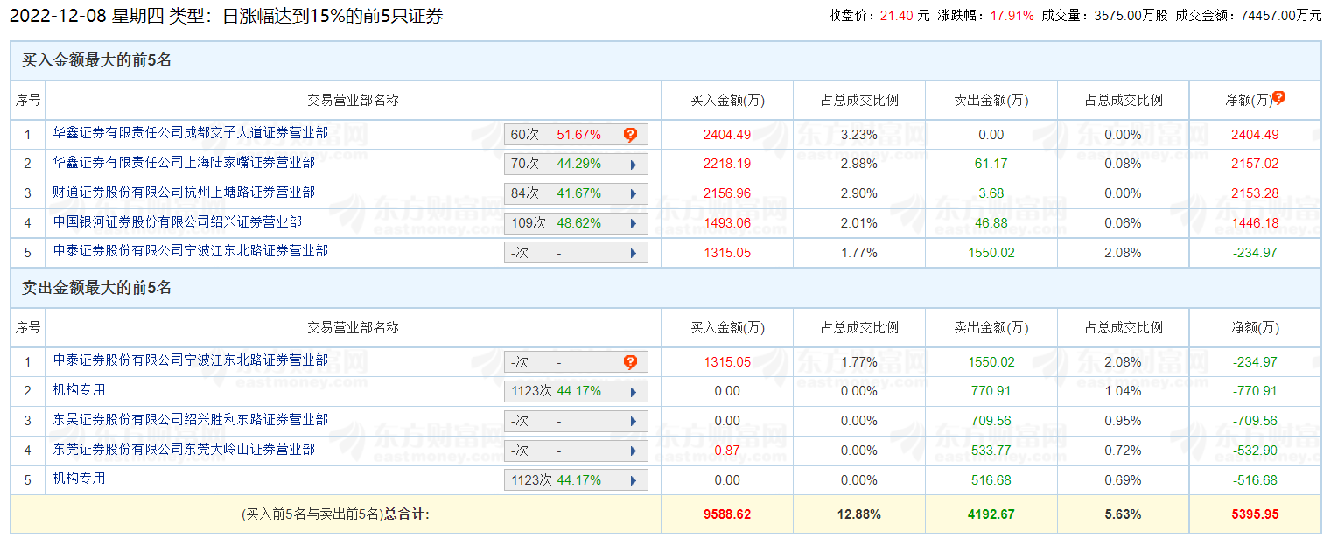Open the 东莞证券东莞大岭山证券营业部 link
Screen dimensions: 1331x539
point(184,450)
